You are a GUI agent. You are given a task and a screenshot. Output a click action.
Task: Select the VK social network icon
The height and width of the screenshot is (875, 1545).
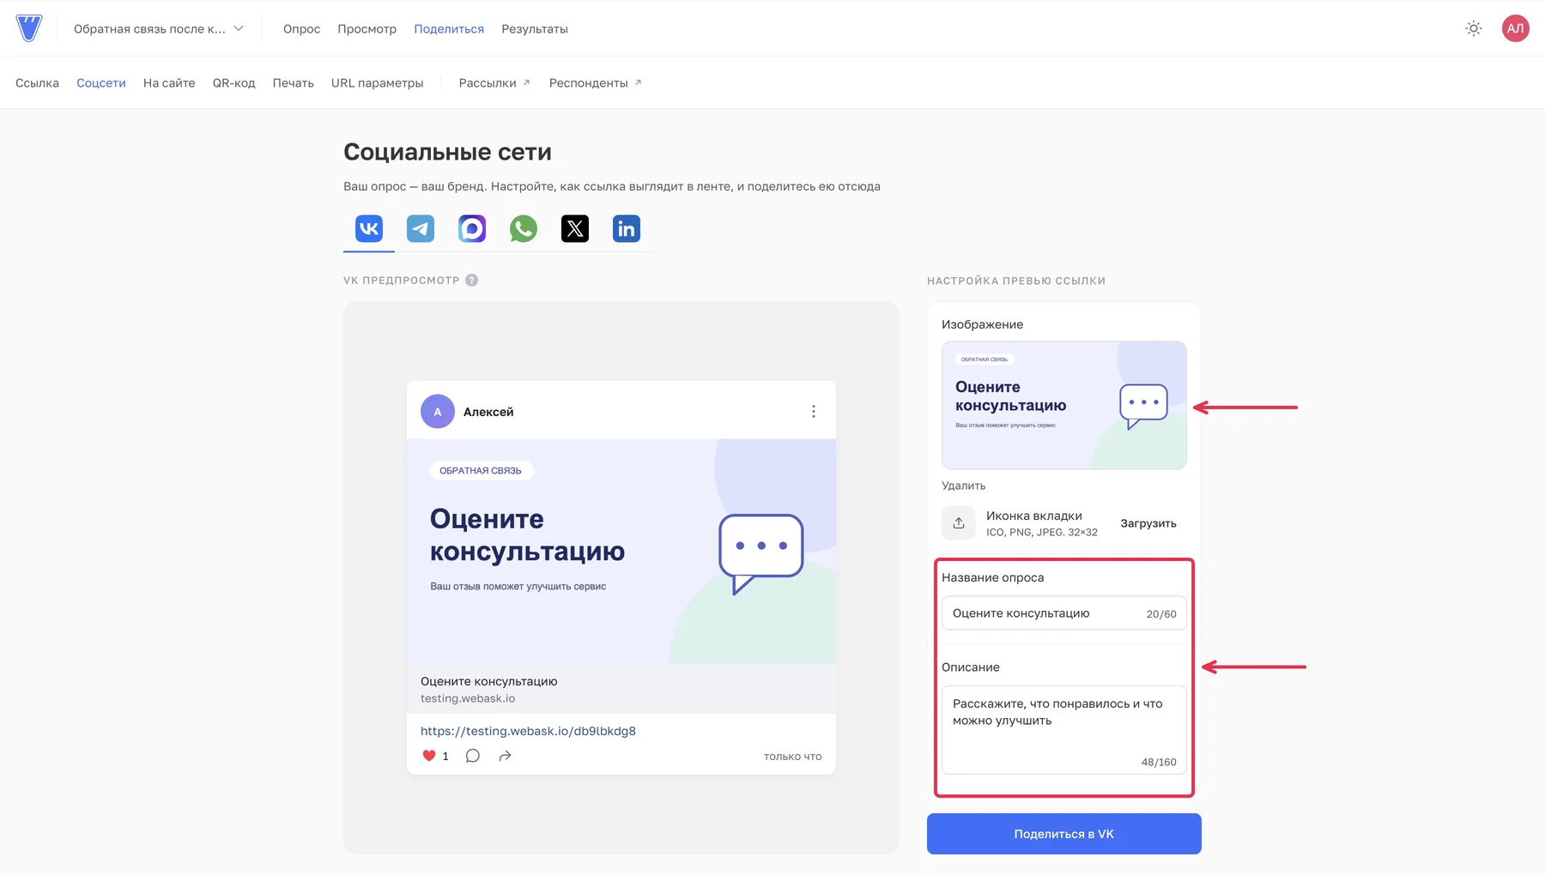point(369,229)
